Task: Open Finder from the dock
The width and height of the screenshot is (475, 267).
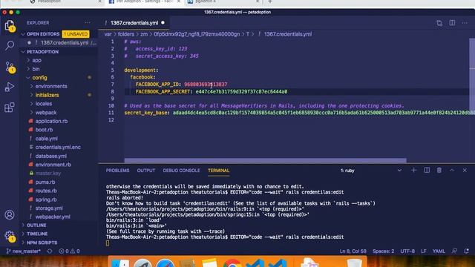Action: [x=120, y=263]
